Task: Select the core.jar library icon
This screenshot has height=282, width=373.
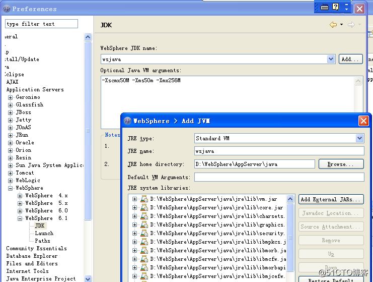Action: coord(144,207)
